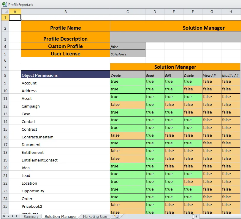Click the Select All corner triangle
The height and width of the screenshot is (219, 241).
tap(5, 12)
